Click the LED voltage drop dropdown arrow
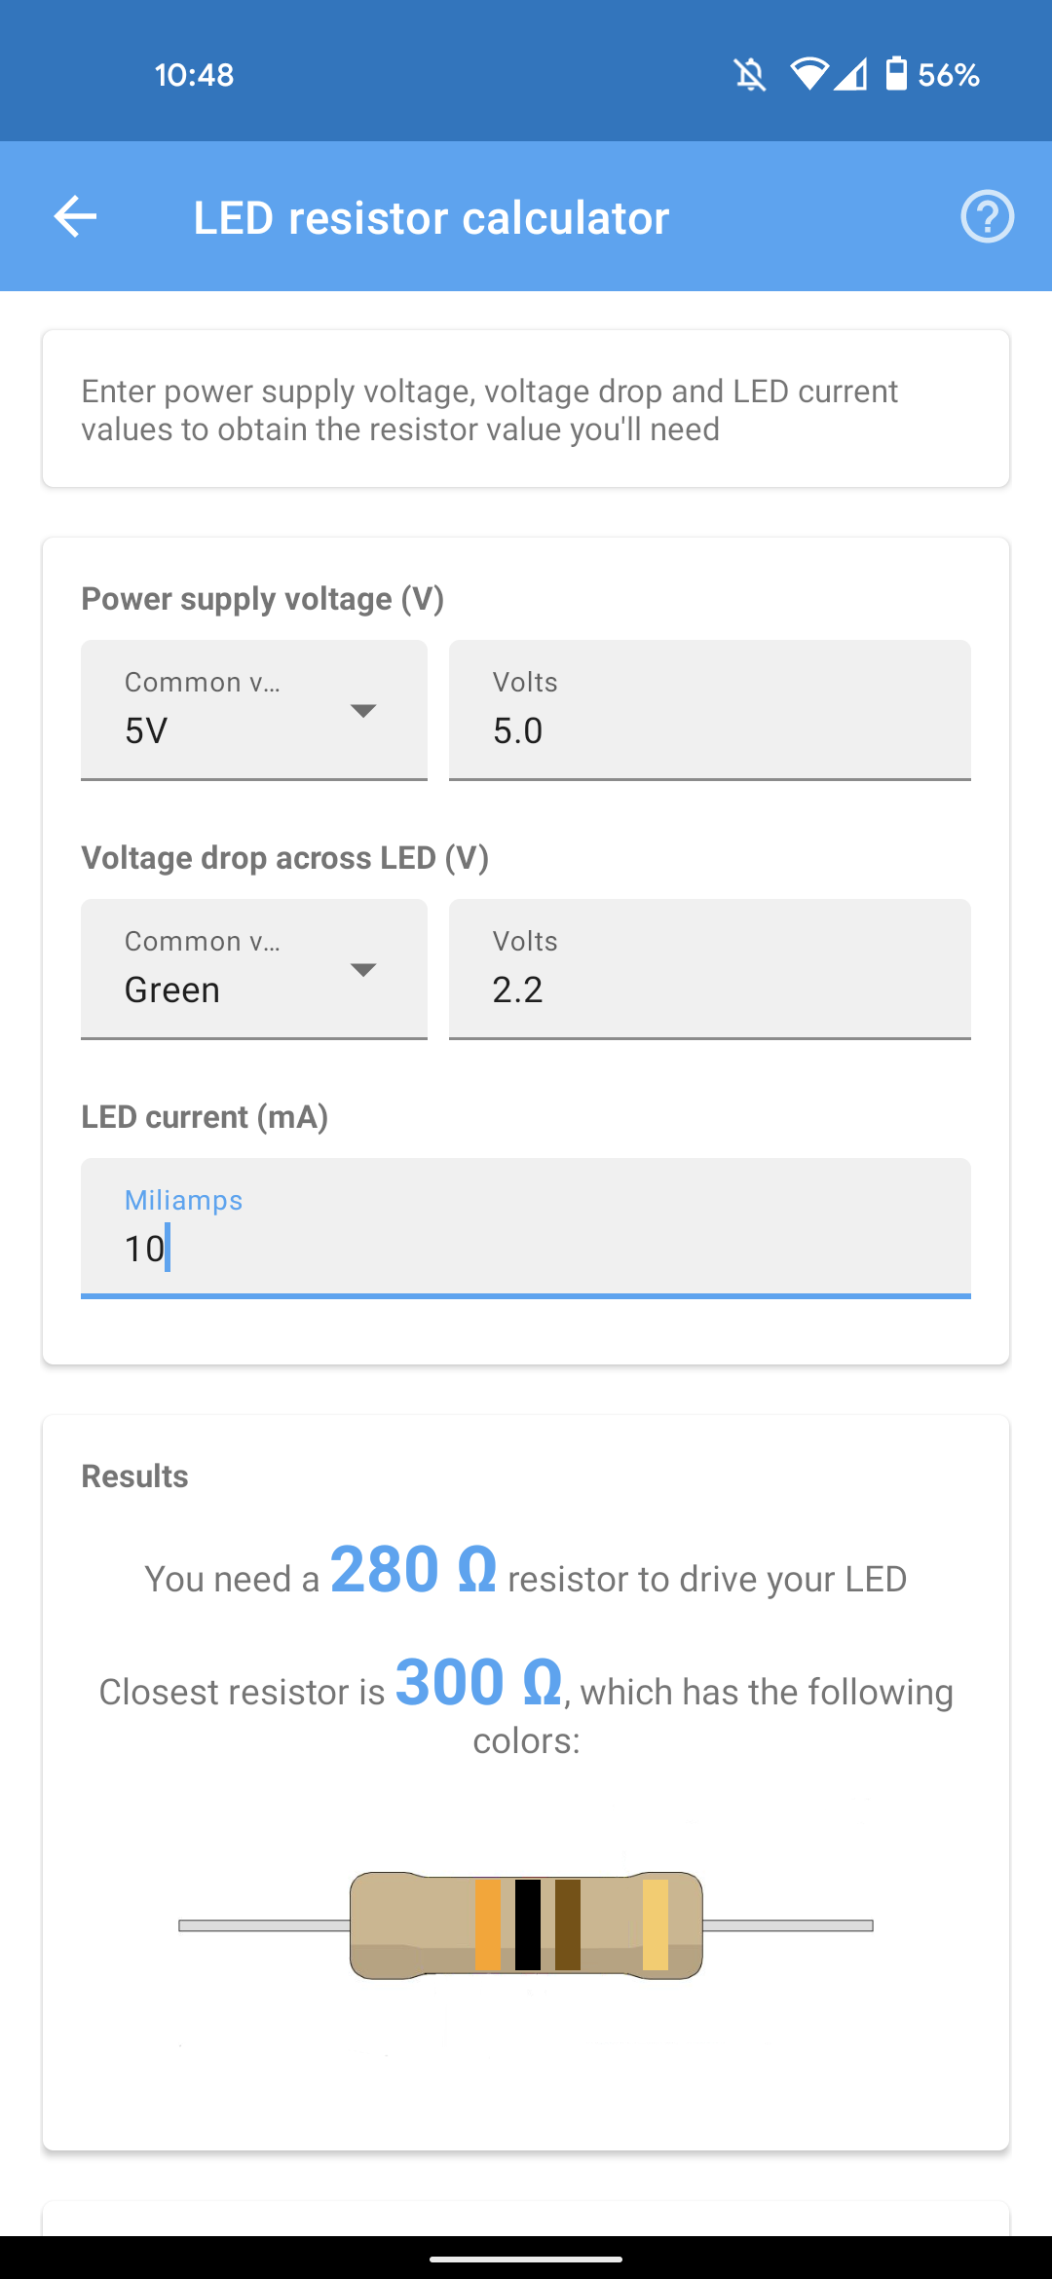1052x2279 pixels. (363, 970)
